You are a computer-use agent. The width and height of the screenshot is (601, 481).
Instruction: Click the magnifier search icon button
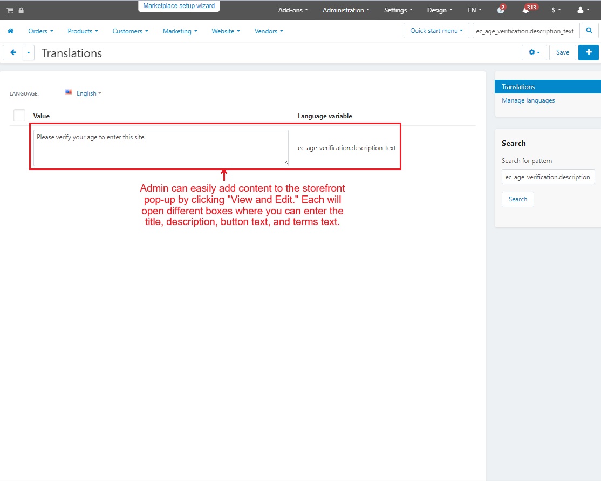click(589, 31)
